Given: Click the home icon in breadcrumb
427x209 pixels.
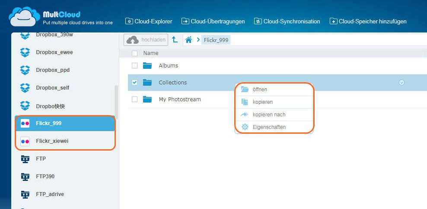Looking at the screenshot, I should (188, 40).
